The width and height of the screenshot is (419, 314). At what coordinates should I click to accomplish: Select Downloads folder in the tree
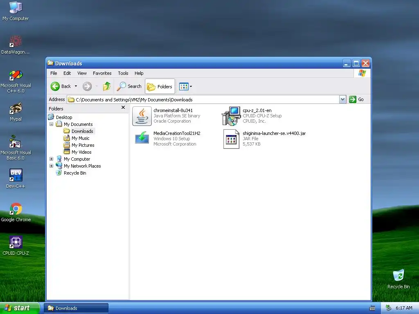pos(82,131)
